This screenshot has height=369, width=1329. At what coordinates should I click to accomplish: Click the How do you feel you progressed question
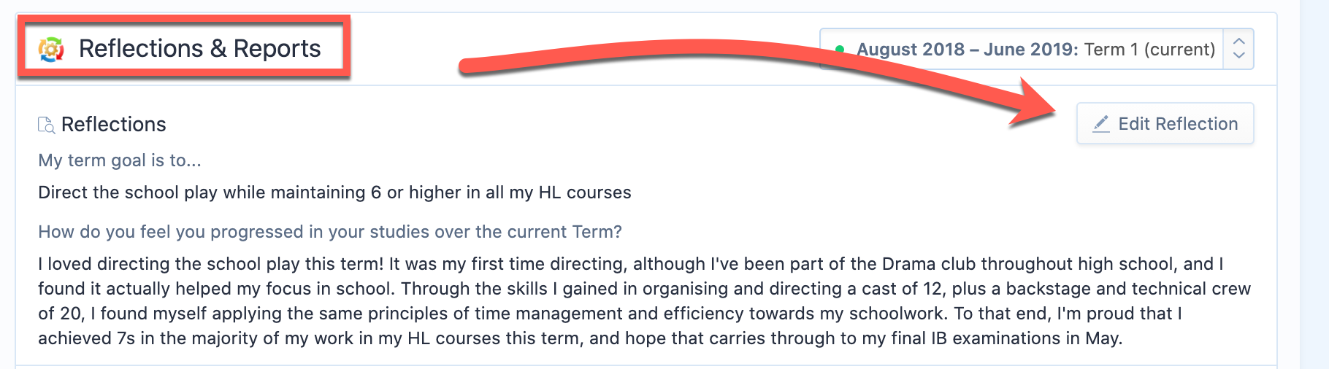330,232
